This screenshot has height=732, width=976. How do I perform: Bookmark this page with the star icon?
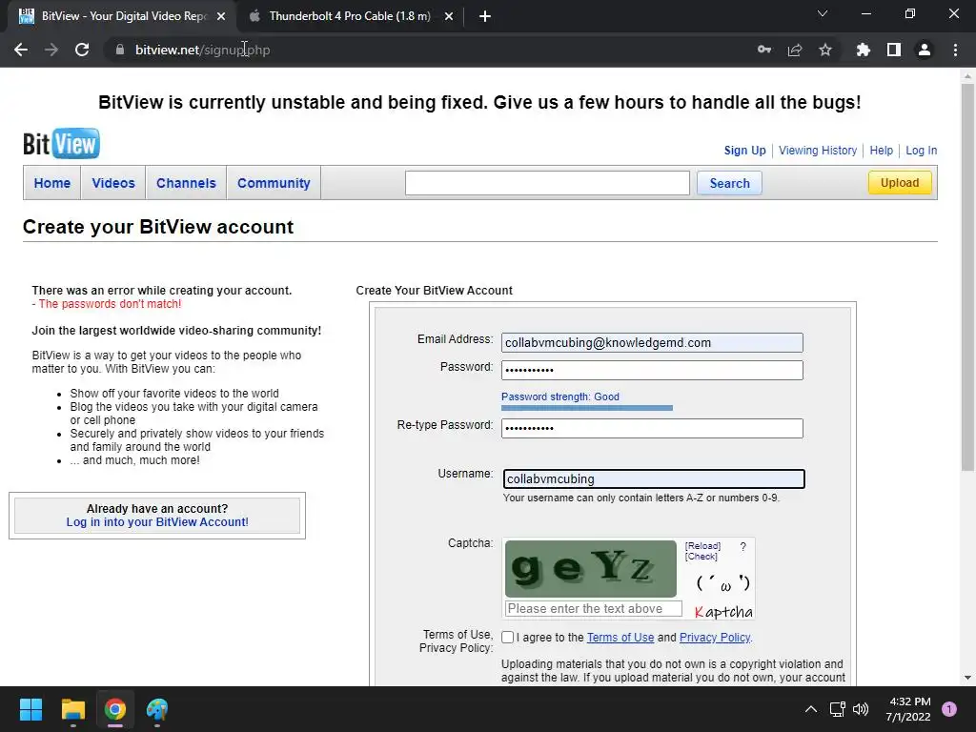coord(825,50)
